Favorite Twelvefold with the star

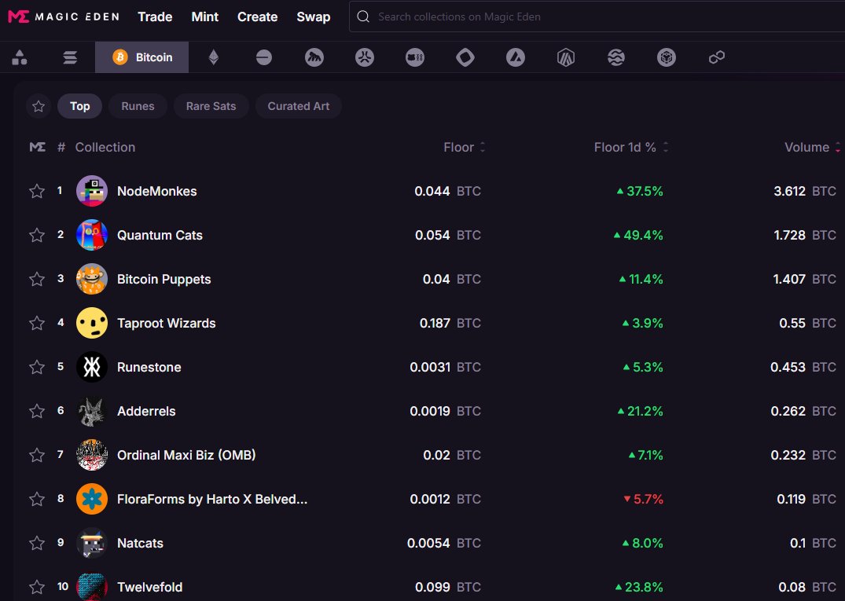click(x=37, y=587)
